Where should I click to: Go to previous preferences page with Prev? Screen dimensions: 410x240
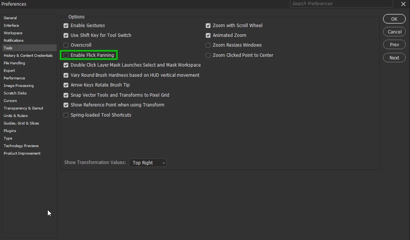tap(394, 44)
